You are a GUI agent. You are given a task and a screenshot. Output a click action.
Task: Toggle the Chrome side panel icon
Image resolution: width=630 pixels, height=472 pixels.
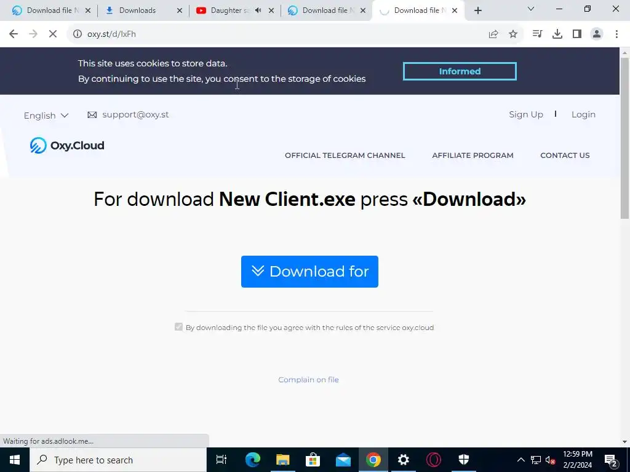(577, 34)
